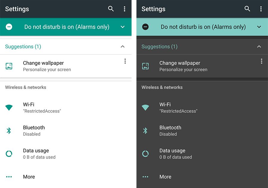The width and height of the screenshot is (268, 188).
Task: Tap do not disturb icon in dark banner
Action: pyautogui.click(x=145, y=27)
